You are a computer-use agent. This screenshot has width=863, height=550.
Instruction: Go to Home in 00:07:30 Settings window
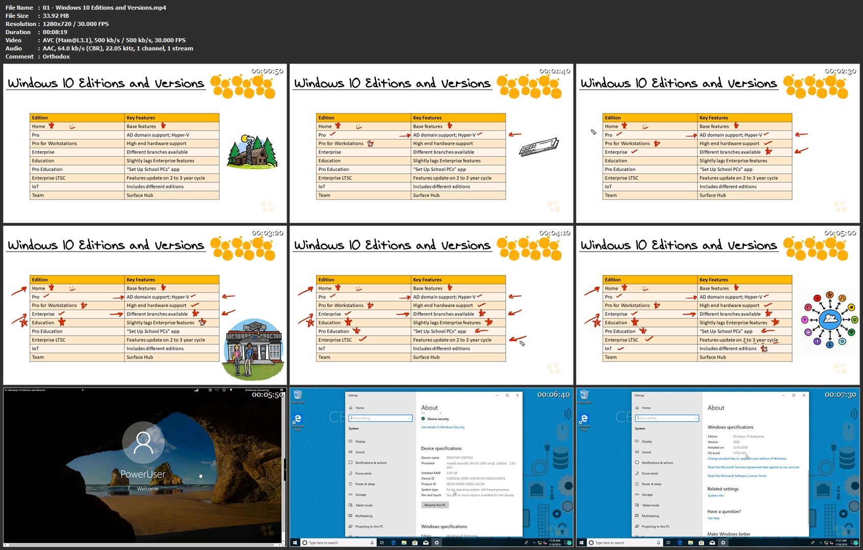click(x=643, y=408)
